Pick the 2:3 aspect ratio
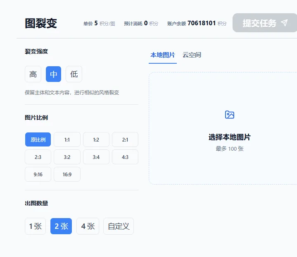The image size is (297, 257). click(38, 157)
